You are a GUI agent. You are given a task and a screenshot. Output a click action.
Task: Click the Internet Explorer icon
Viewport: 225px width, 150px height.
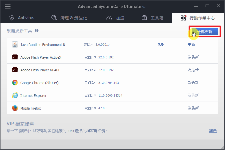pyautogui.click(x=15, y=96)
